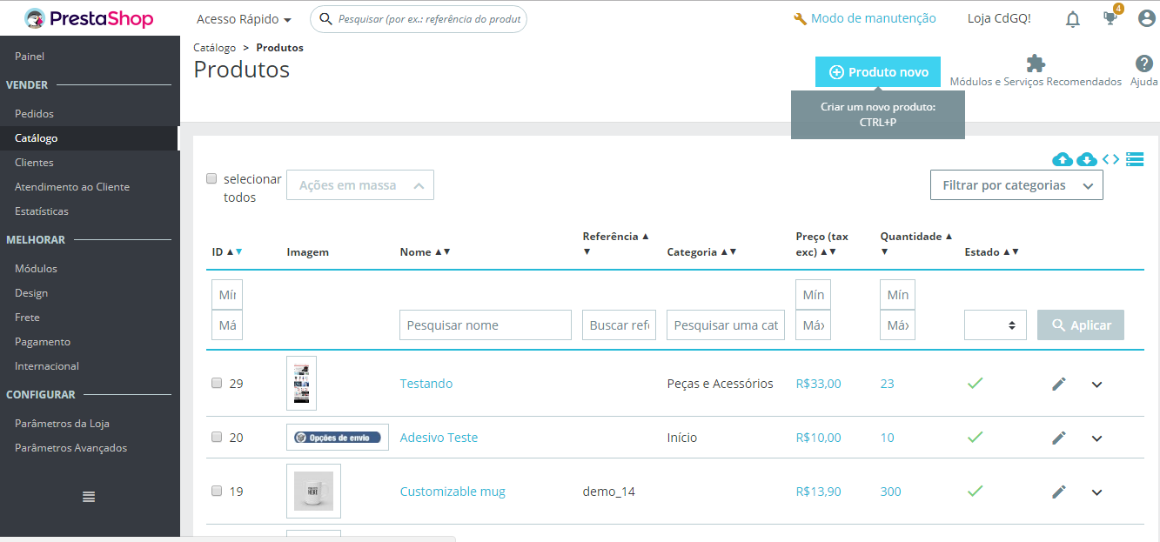Image resolution: width=1160 pixels, height=542 pixels.
Task: Open Pagamento in the sidebar
Action: [43, 342]
